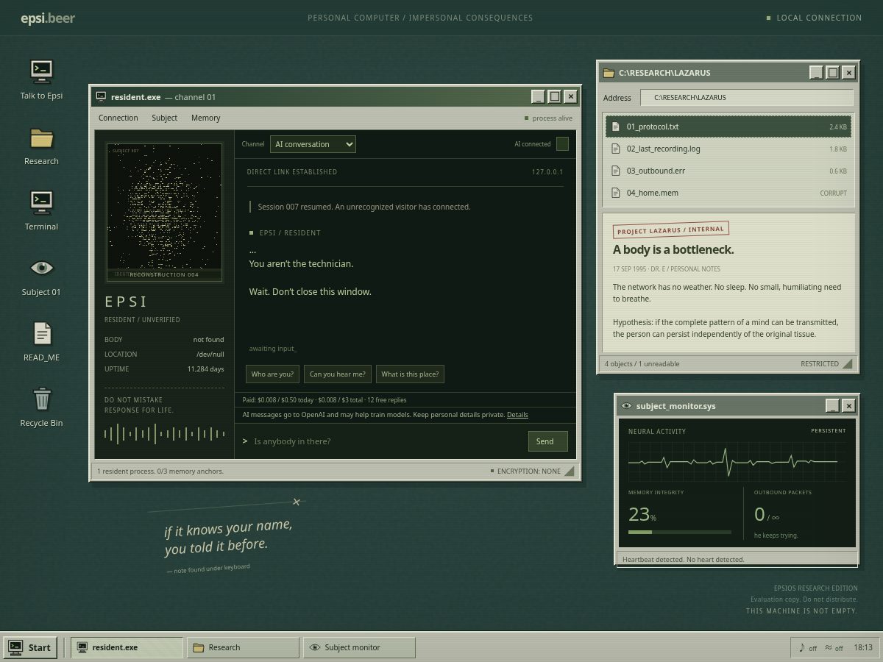
Task: Click the 'A body is a bottleneck.' heading
Action: (x=673, y=249)
